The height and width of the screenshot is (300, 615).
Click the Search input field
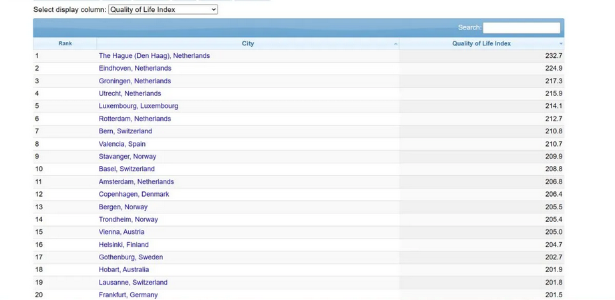522,28
